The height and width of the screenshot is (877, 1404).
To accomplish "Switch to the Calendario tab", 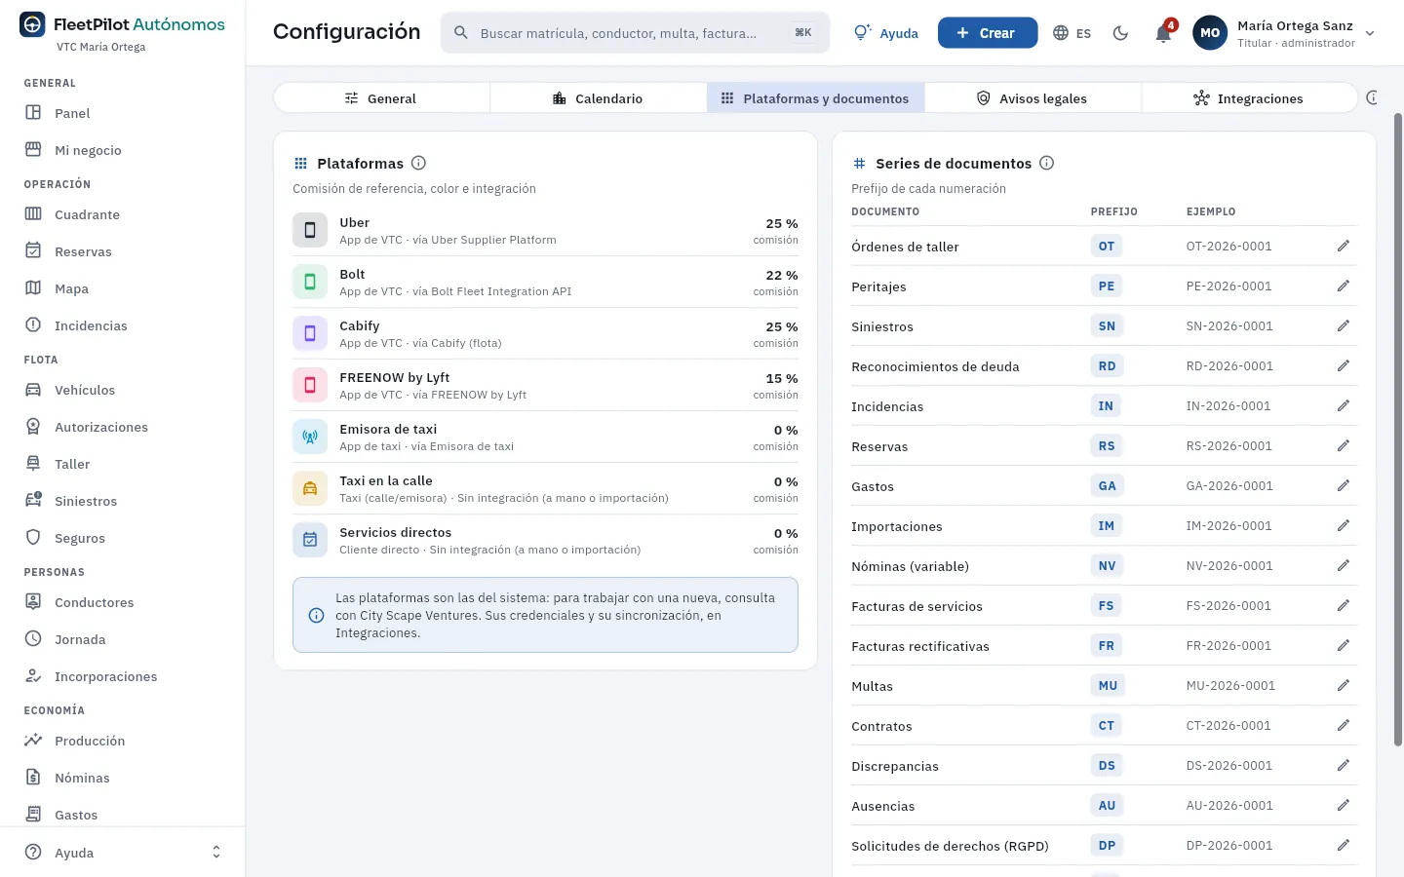I will pyautogui.click(x=598, y=98).
